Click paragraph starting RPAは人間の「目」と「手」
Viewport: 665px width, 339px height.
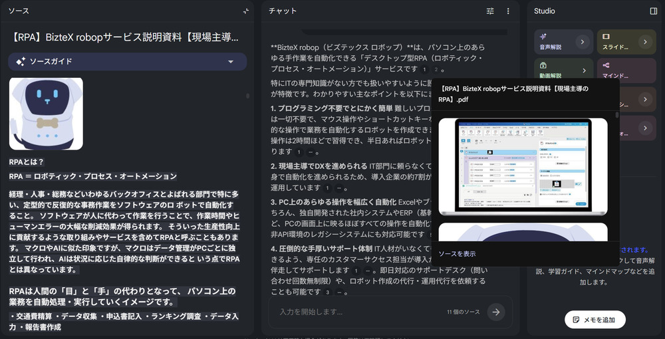[122, 296]
